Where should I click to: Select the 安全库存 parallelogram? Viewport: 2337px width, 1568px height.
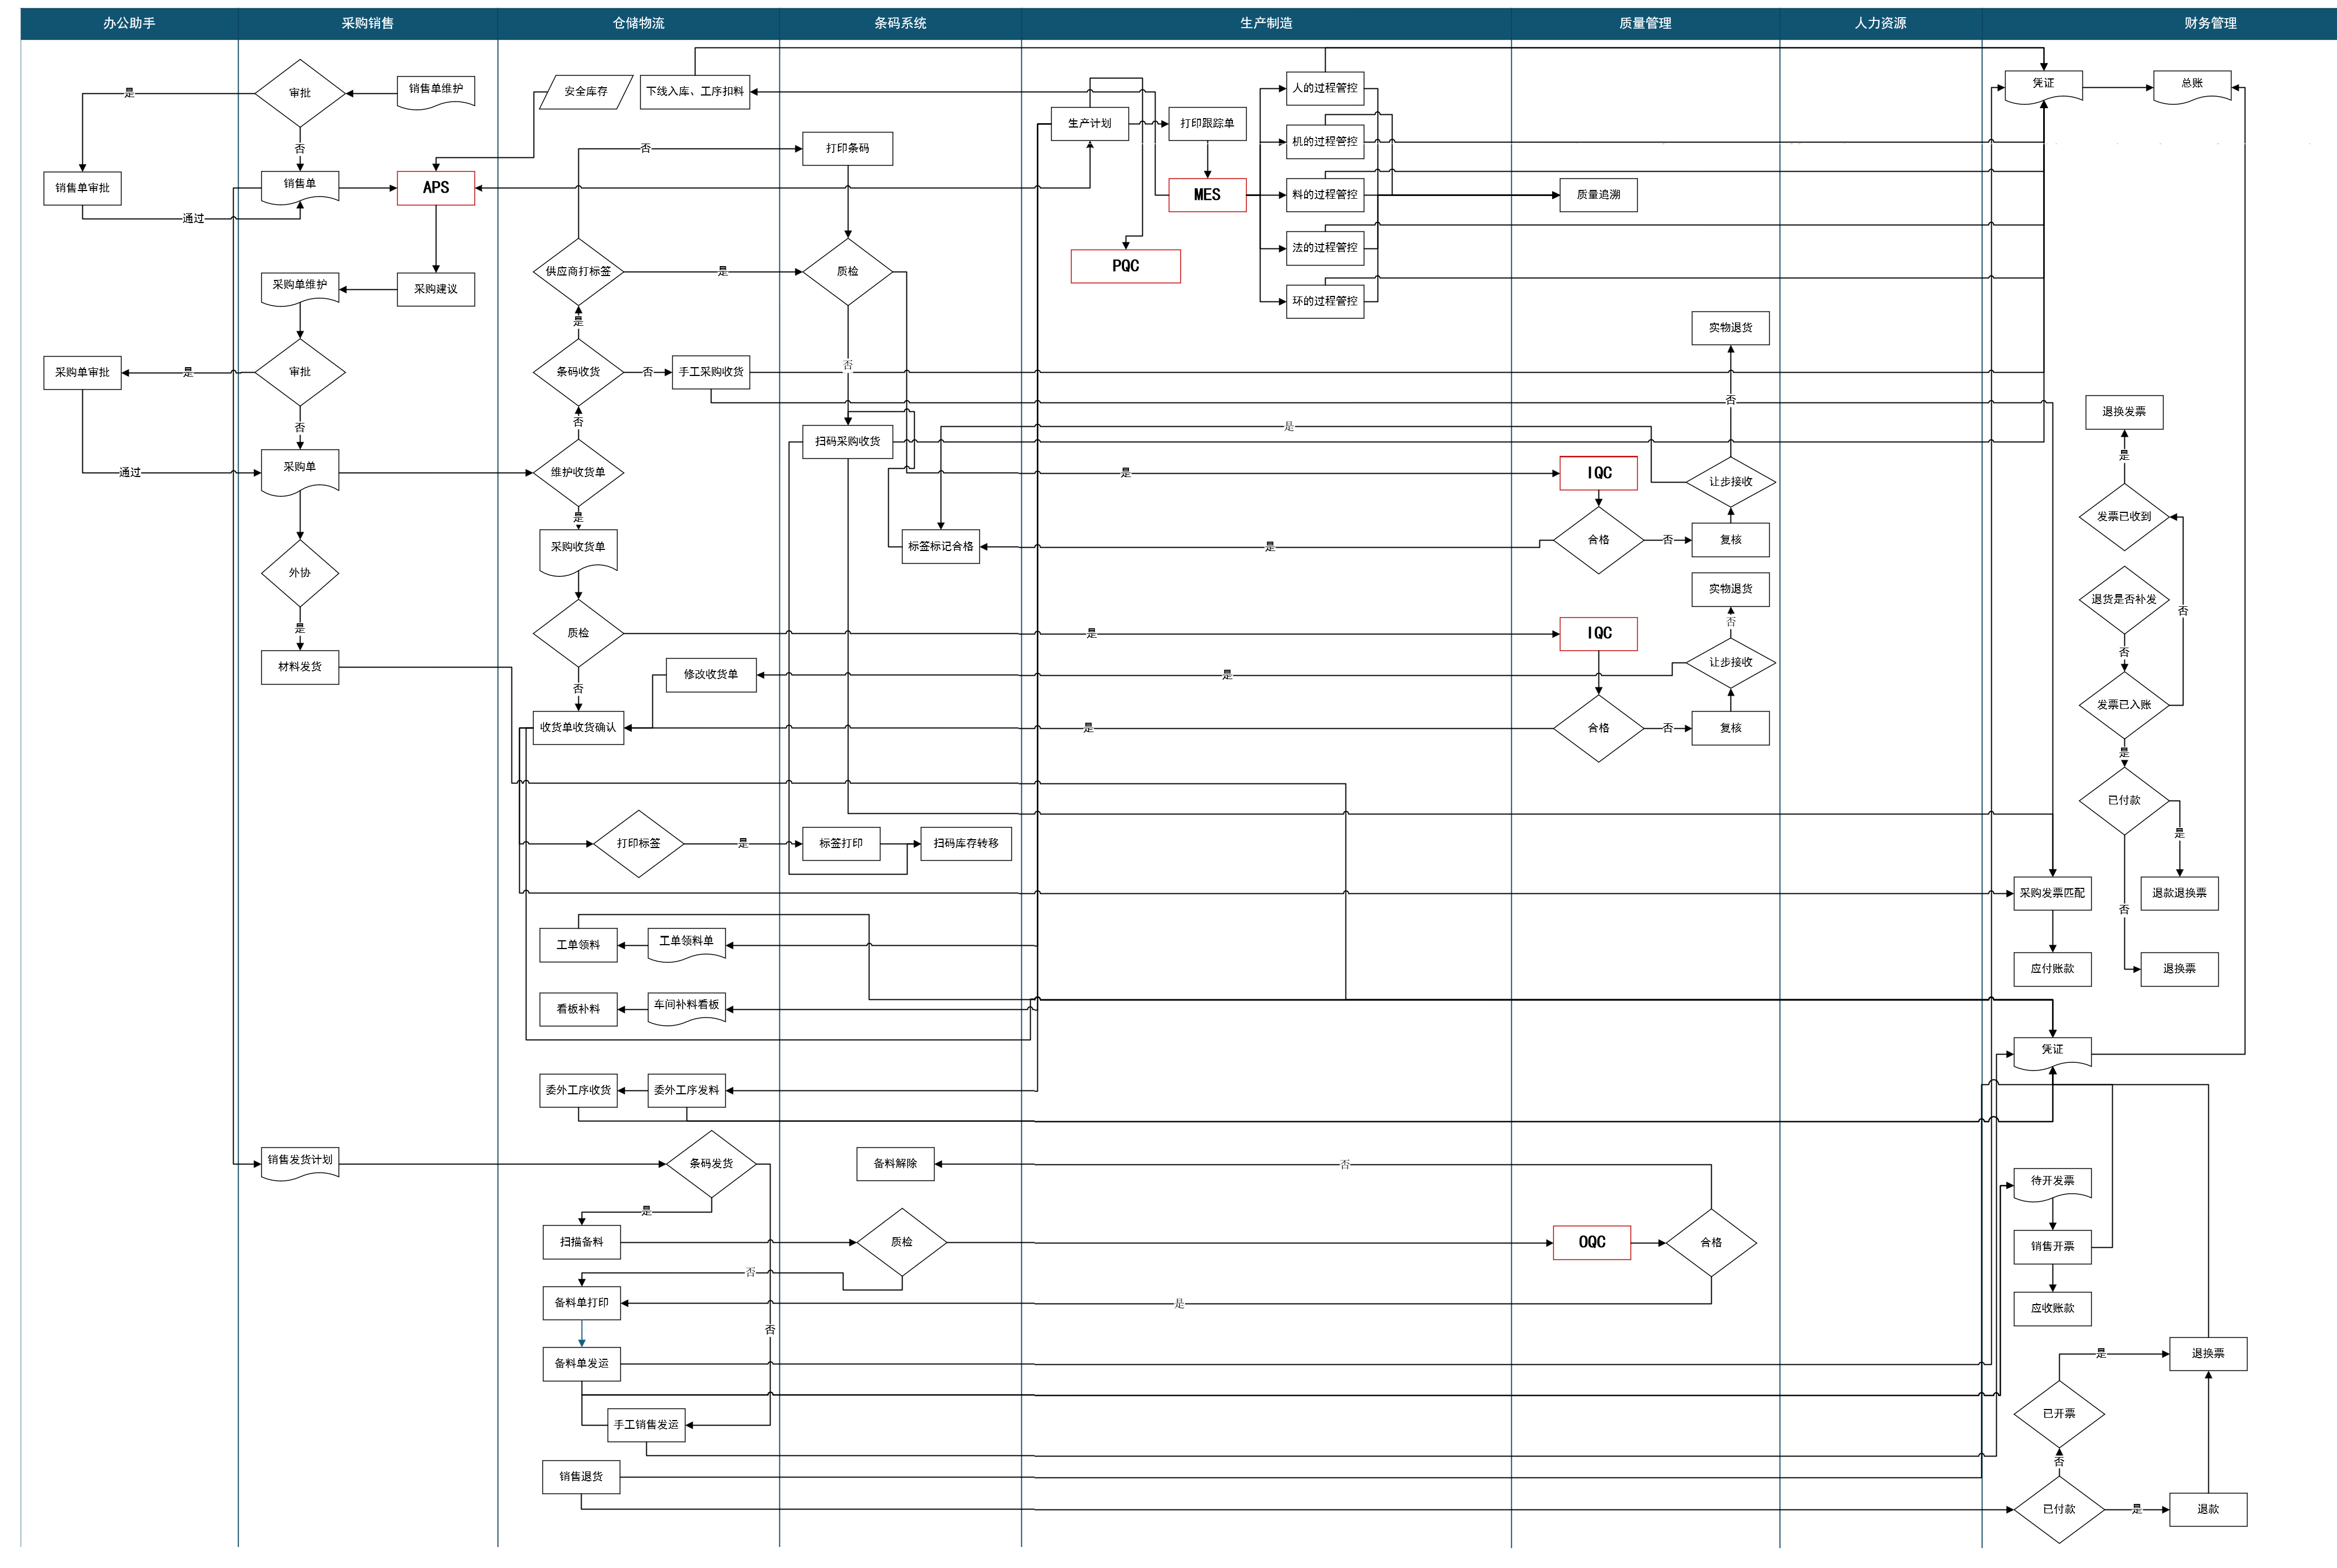coord(585,92)
